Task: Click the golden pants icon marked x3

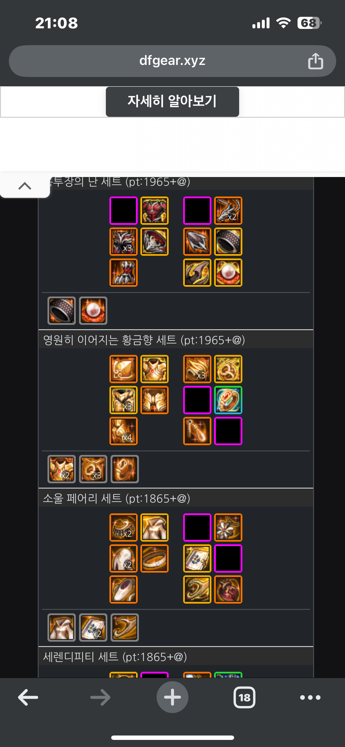Action: [x=124, y=400]
